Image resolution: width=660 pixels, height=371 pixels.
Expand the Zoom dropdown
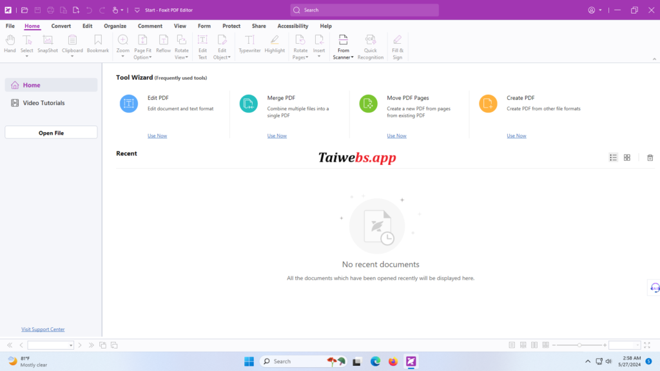click(x=122, y=57)
